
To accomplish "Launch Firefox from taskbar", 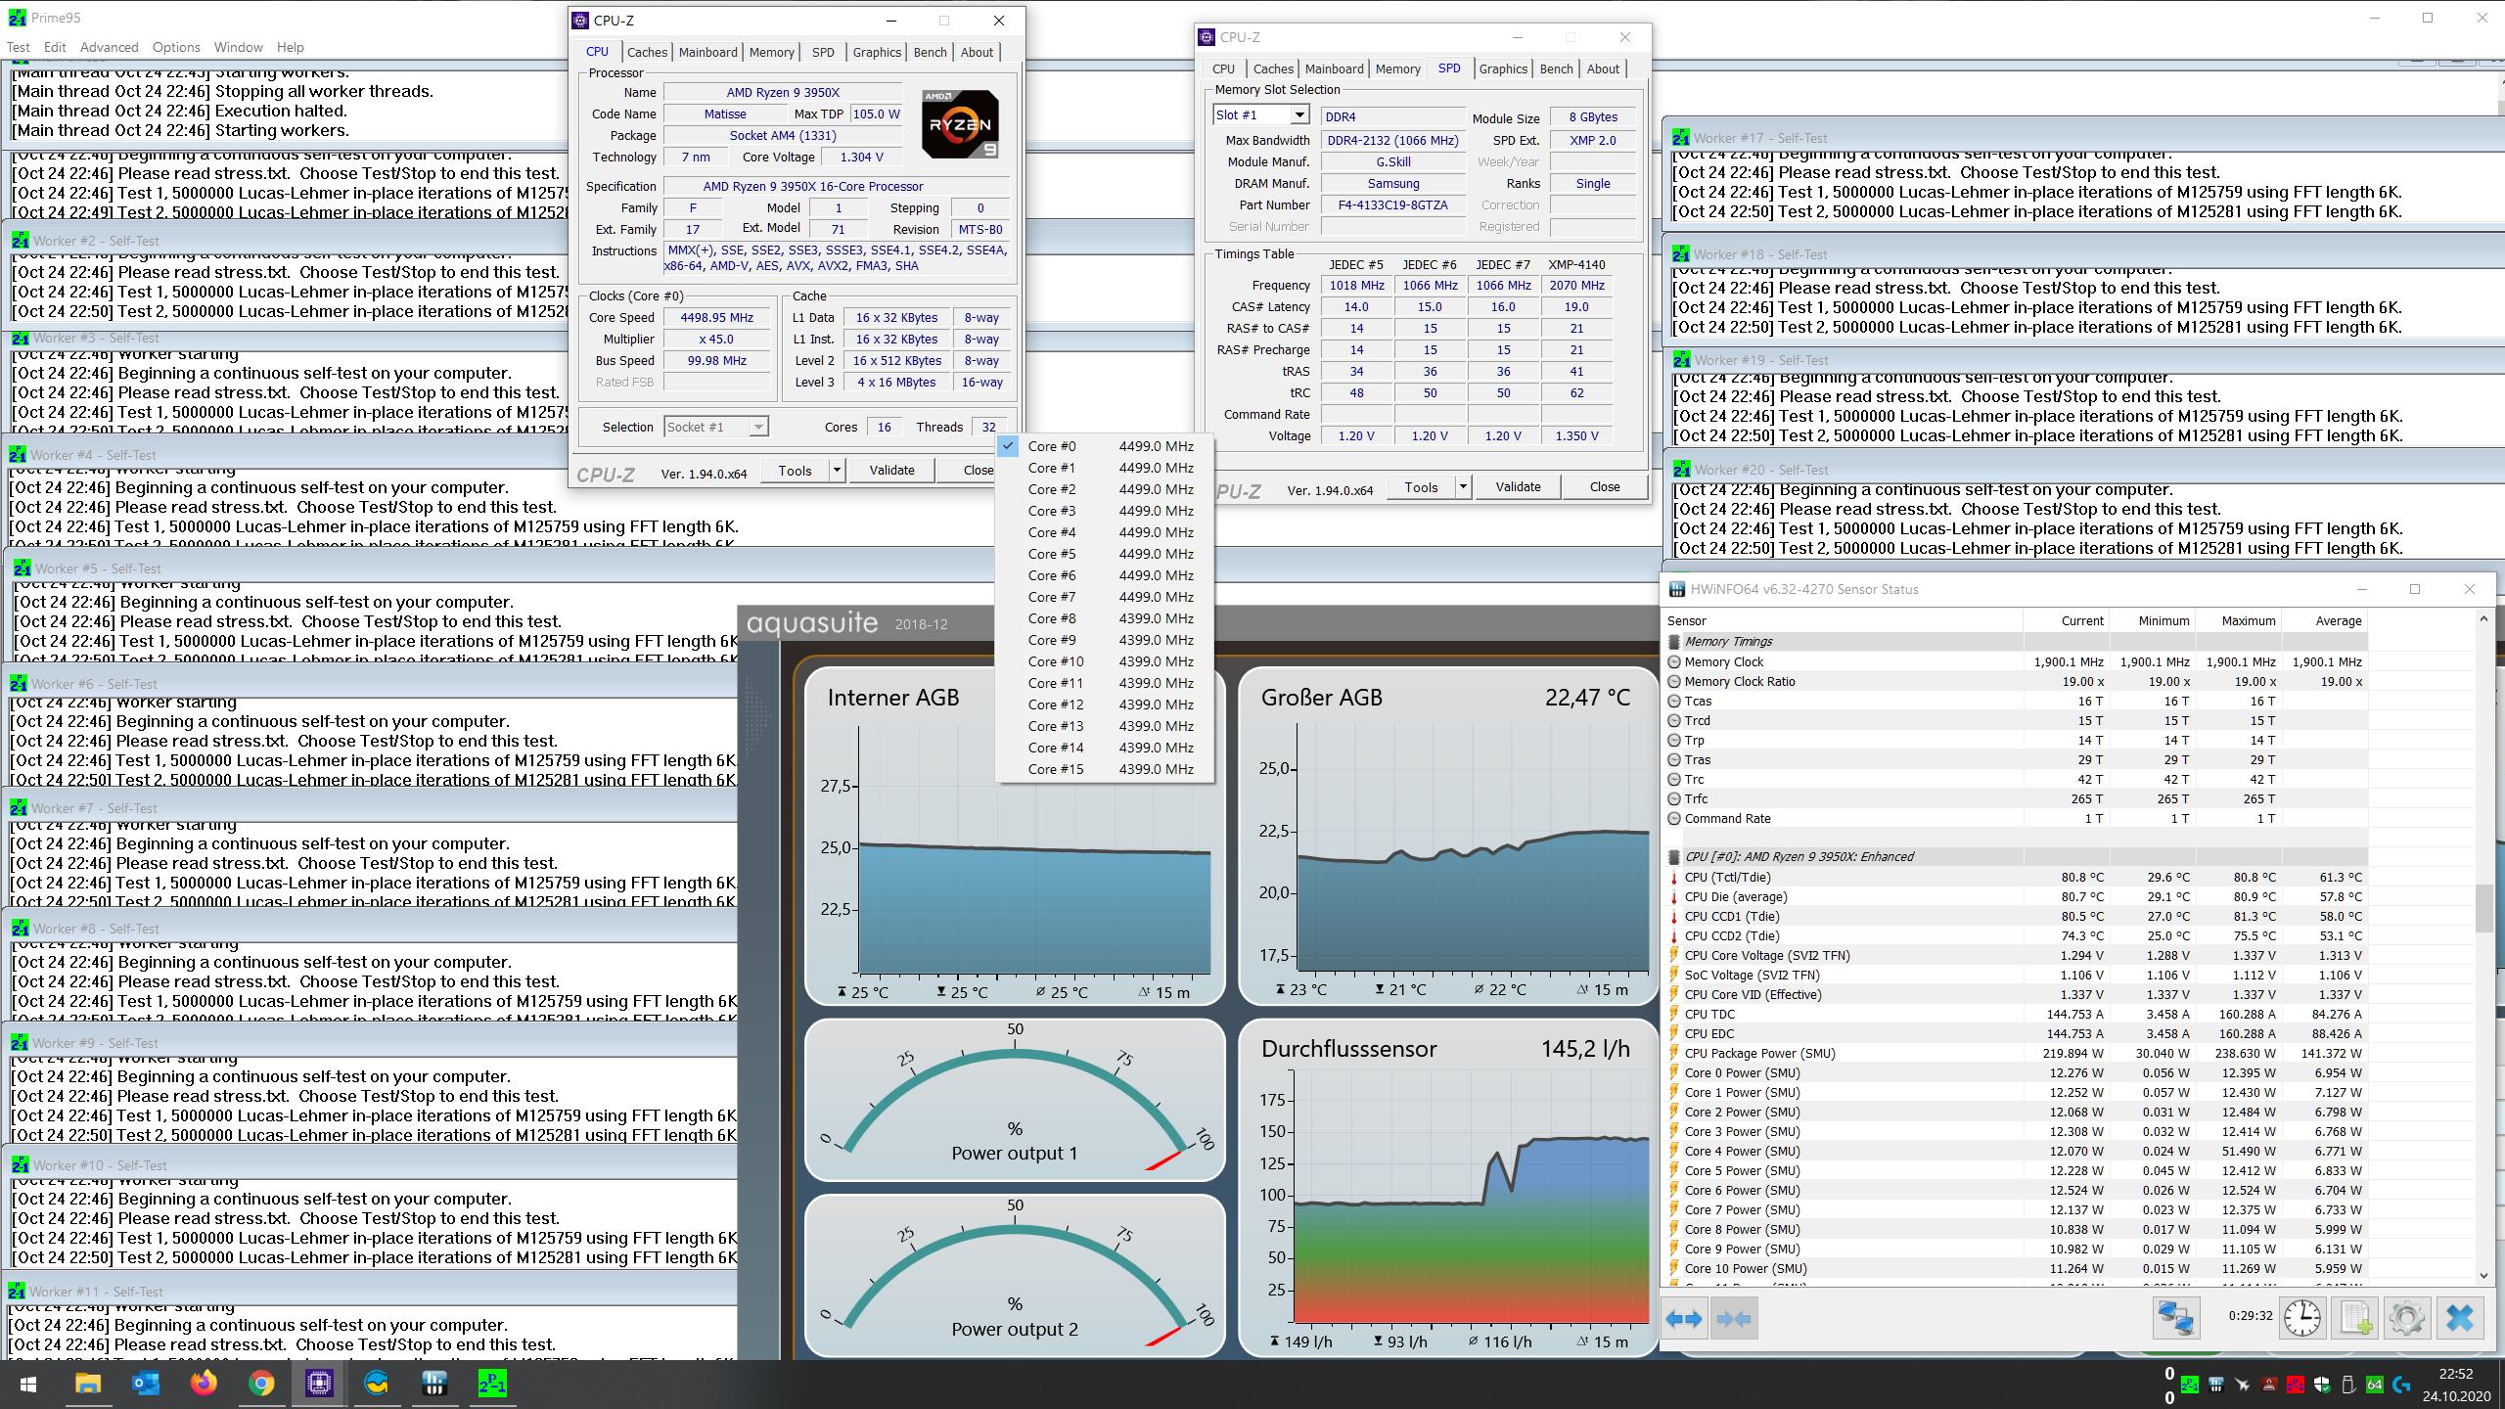I will tap(204, 1385).
